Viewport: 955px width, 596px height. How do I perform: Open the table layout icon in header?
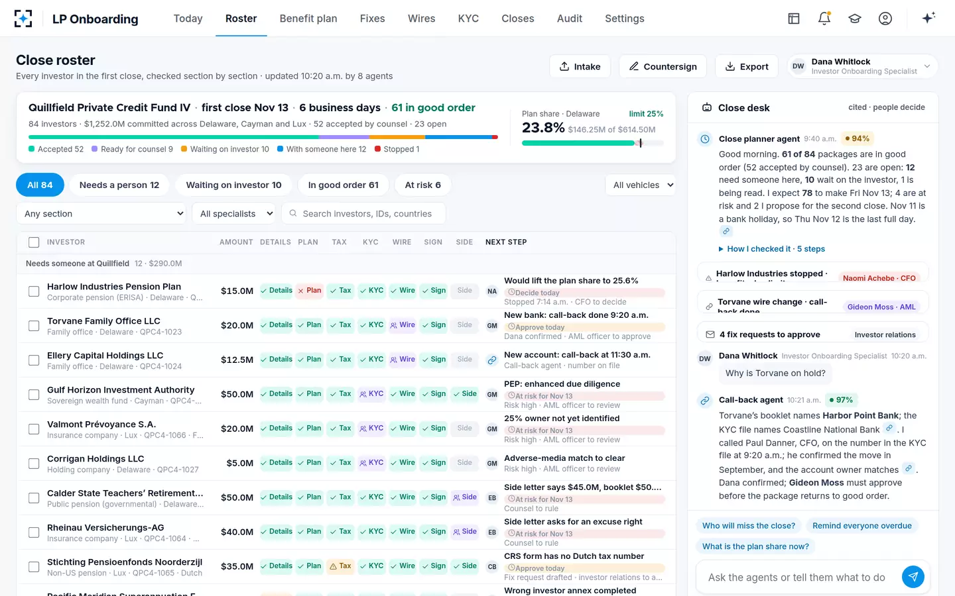(x=794, y=19)
